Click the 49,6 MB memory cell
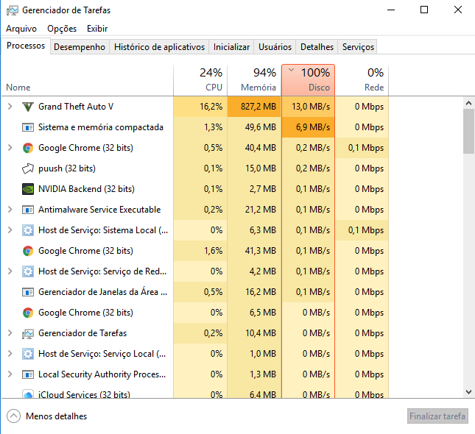475x434 pixels. 254,127
